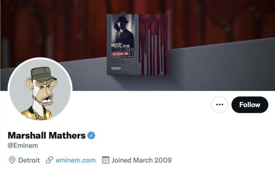
Task: Click the location pin icon
Action: pos(12,160)
